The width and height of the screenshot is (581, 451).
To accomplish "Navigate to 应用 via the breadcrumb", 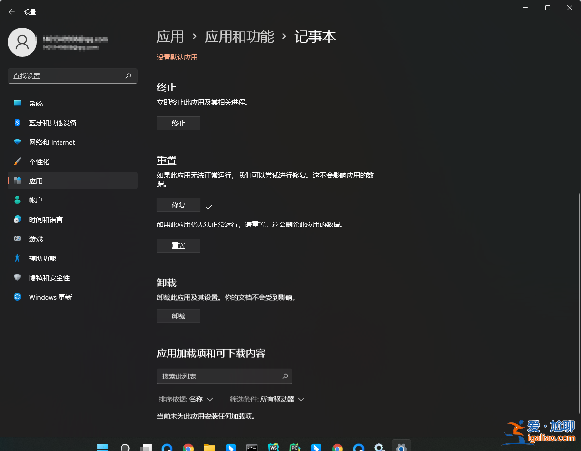I will coord(170,36).
